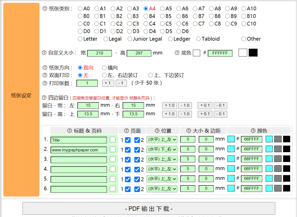
Task: Open position dropdown in row 1
Action: click(162, 140)
